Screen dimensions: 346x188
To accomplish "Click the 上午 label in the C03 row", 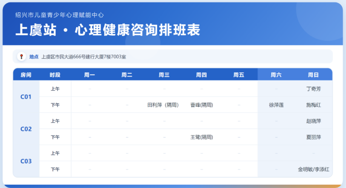I will click(x=55, y=153).
